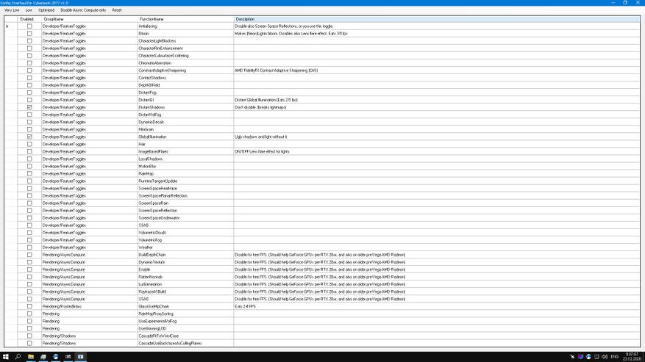Toggle the FilmGrain checkbox
The image size is (645, 362).
pyautogui.click(x=29, y=129)
